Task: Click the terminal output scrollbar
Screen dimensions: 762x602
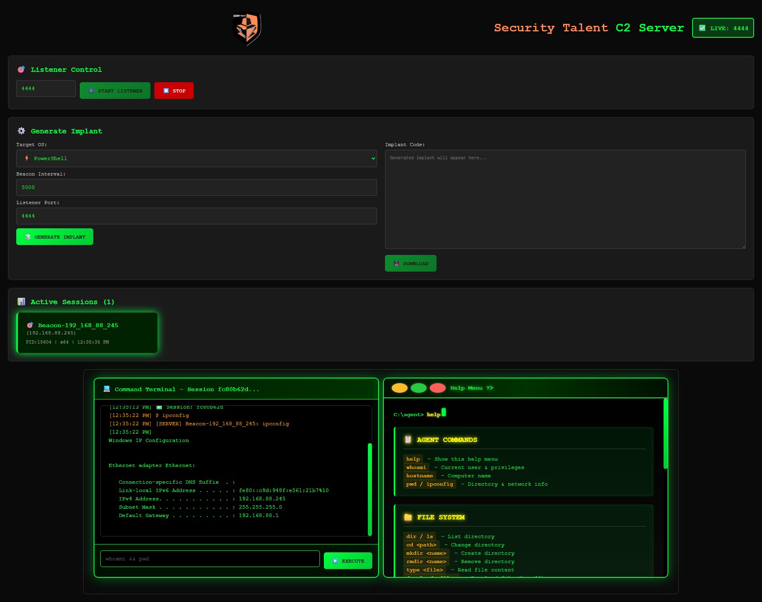Action: 370,489
